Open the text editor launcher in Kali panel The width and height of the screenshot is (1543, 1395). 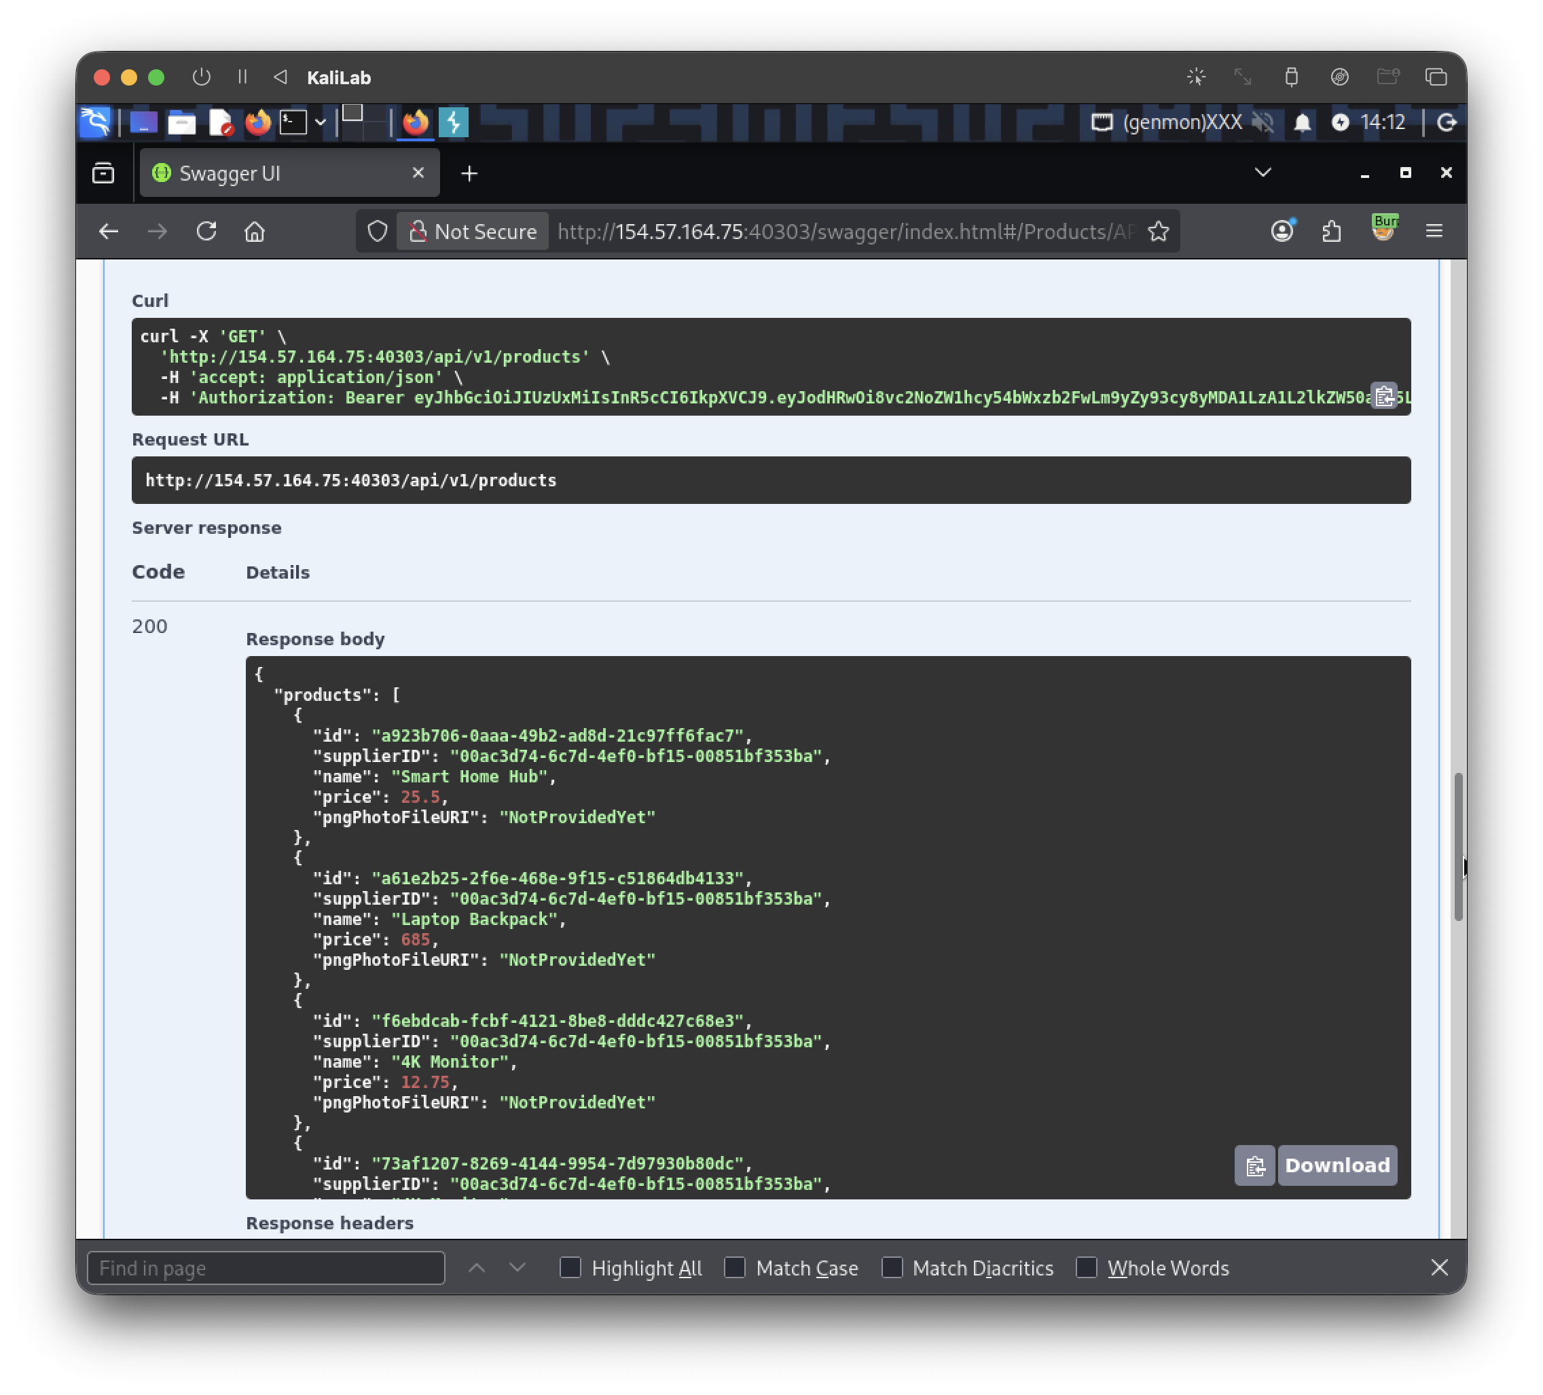click(x=221, y=122)
